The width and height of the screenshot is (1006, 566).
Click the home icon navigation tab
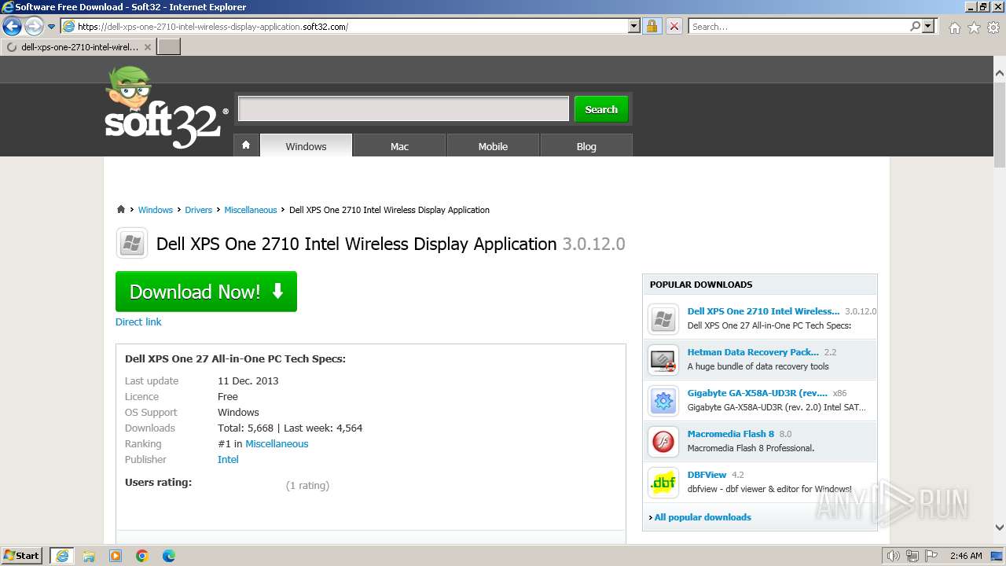[x=246, y=145]
